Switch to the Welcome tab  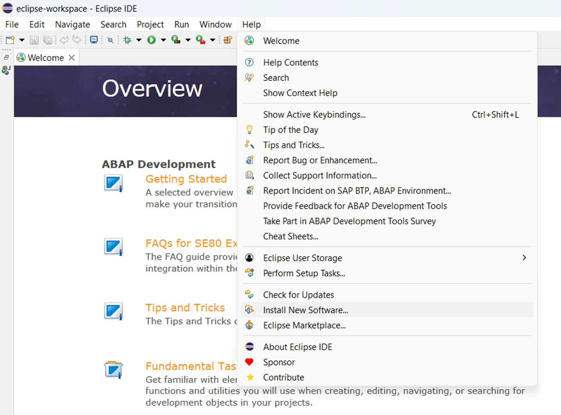[45, 58]
